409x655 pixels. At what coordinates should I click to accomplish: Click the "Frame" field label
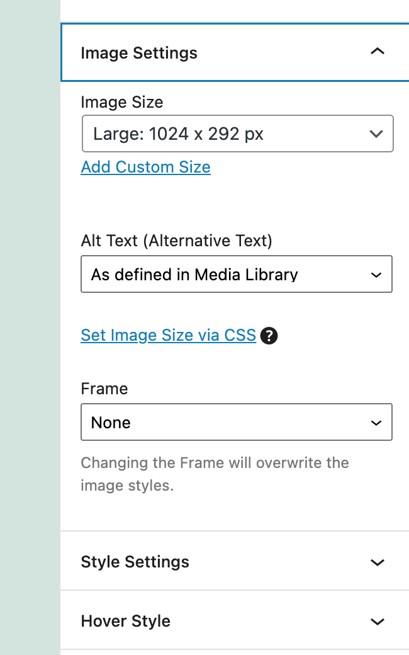pyautogui.click(x=104, y=389)
